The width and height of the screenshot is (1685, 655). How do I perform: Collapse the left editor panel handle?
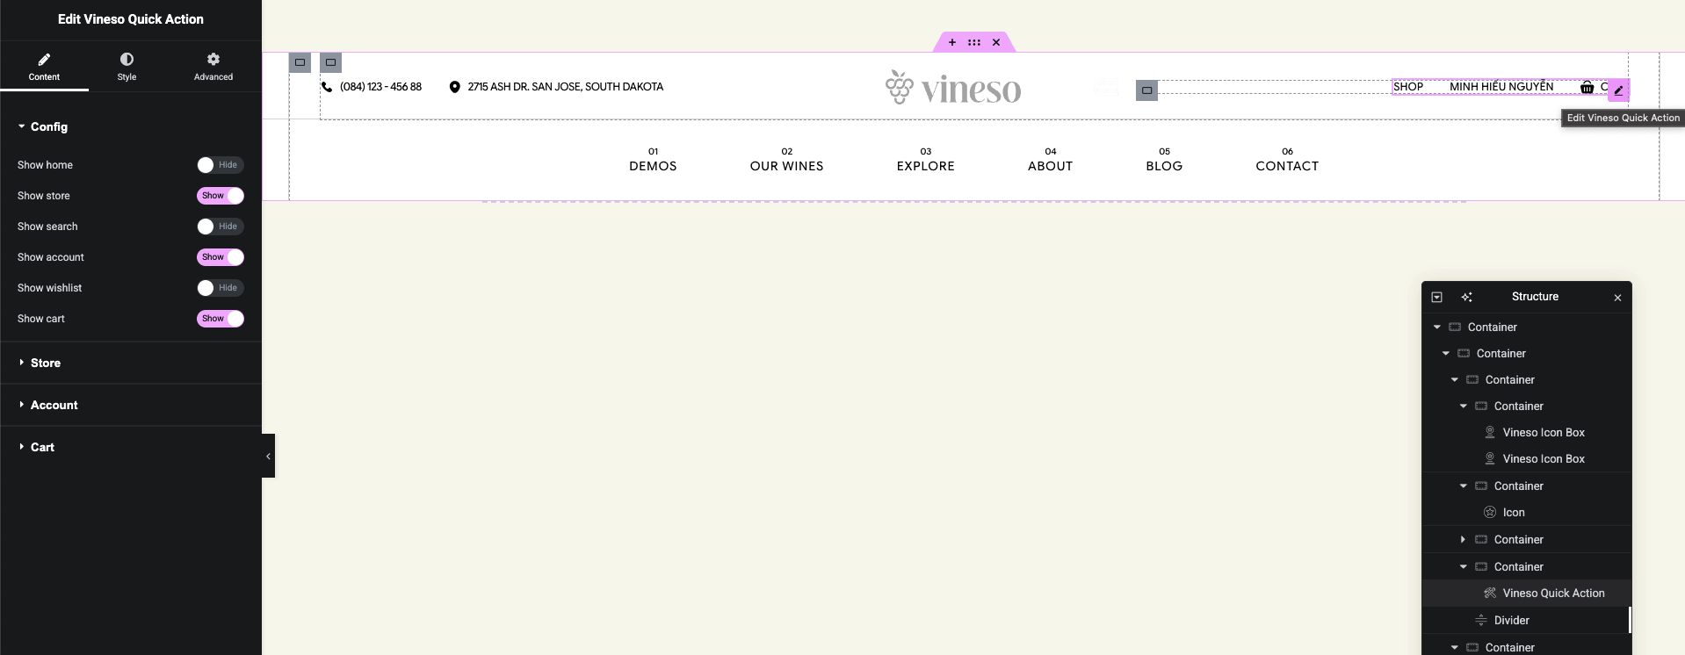(x=268, y=456)
